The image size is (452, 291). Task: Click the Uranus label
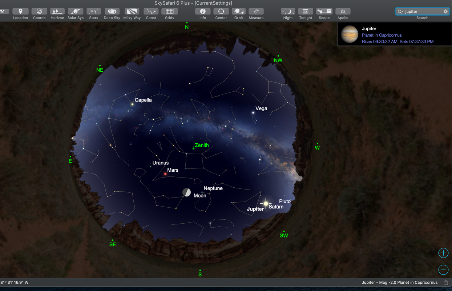(161, 163)
